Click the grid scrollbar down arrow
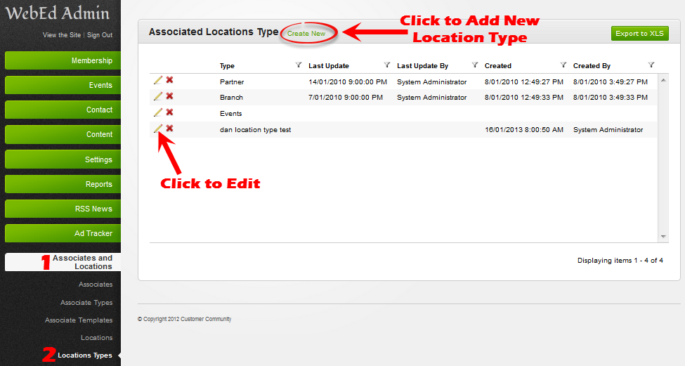The width and height of the screenshot is (685, 366). click(x=663, y=237)
